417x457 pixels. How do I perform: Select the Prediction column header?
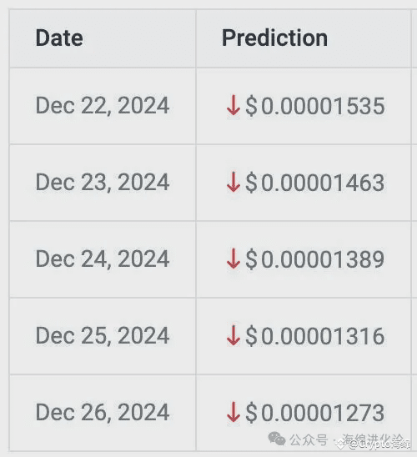[x=274, y=38]
